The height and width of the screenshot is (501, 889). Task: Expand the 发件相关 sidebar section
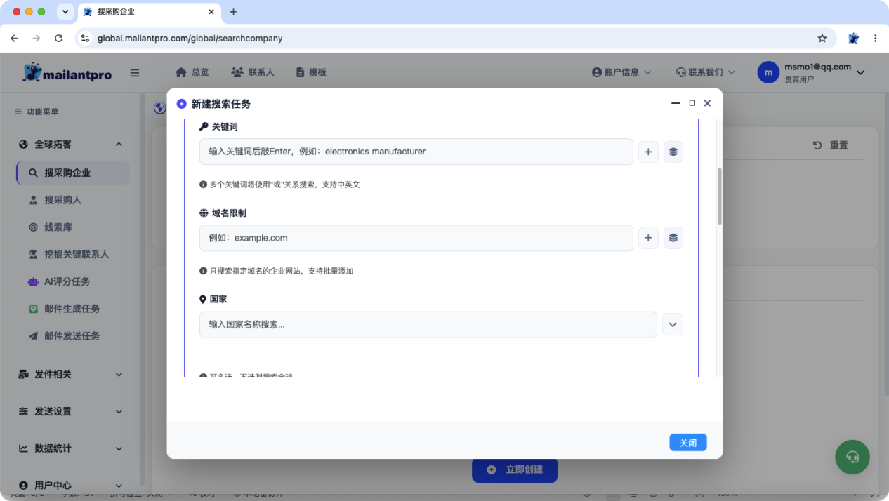[x=70, y=375]
